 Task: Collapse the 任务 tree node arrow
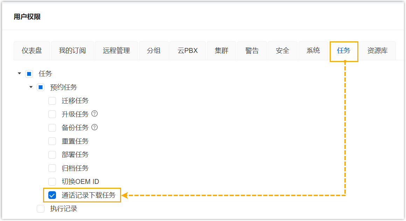click(x=19, y=74)
